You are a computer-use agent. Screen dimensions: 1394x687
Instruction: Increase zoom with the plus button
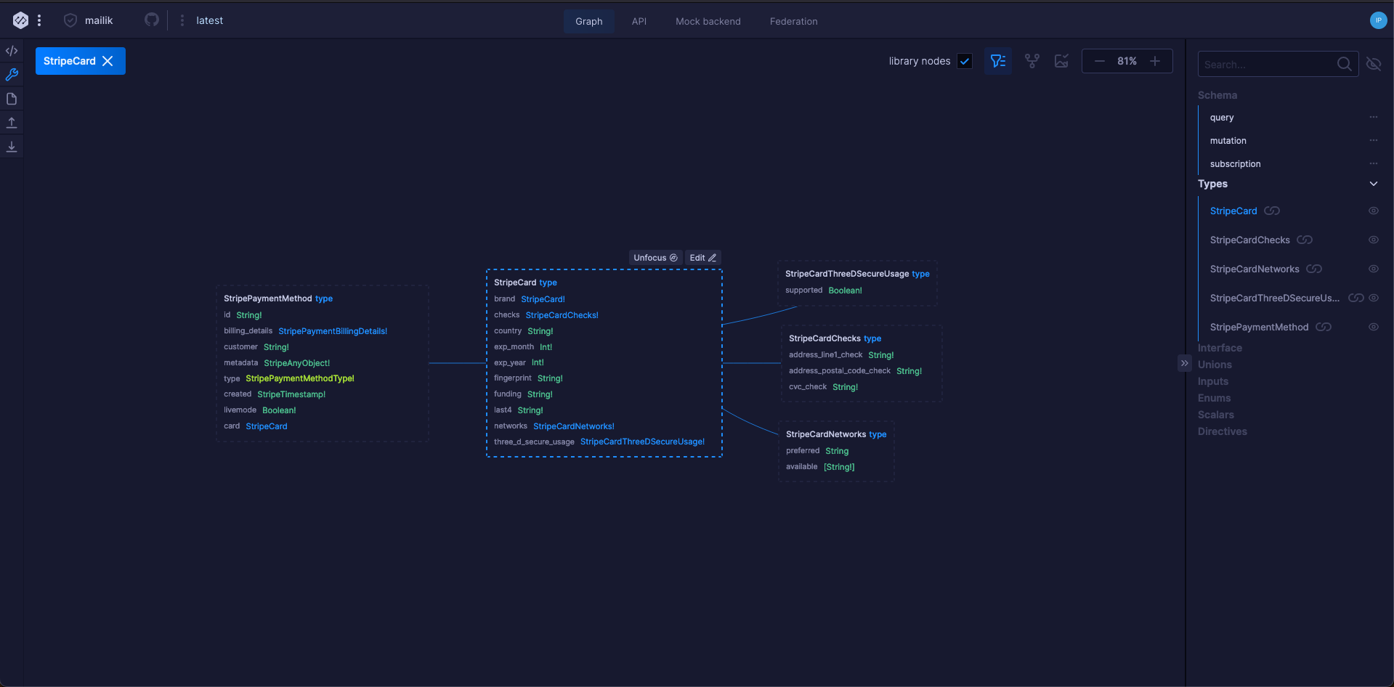[1155, 61]
